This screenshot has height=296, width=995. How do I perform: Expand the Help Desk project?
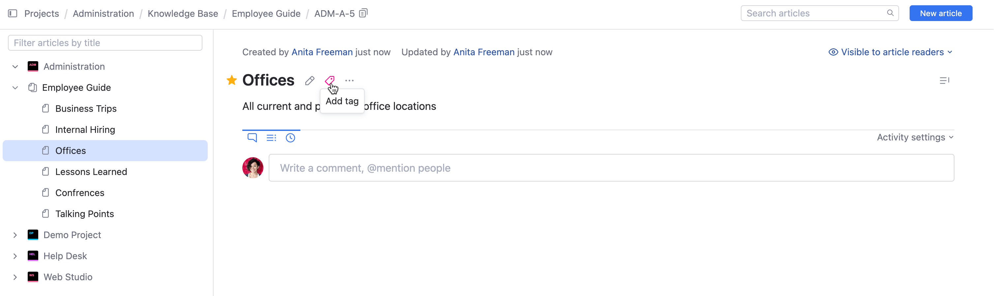pyautogui.click(x=15, y=256)
